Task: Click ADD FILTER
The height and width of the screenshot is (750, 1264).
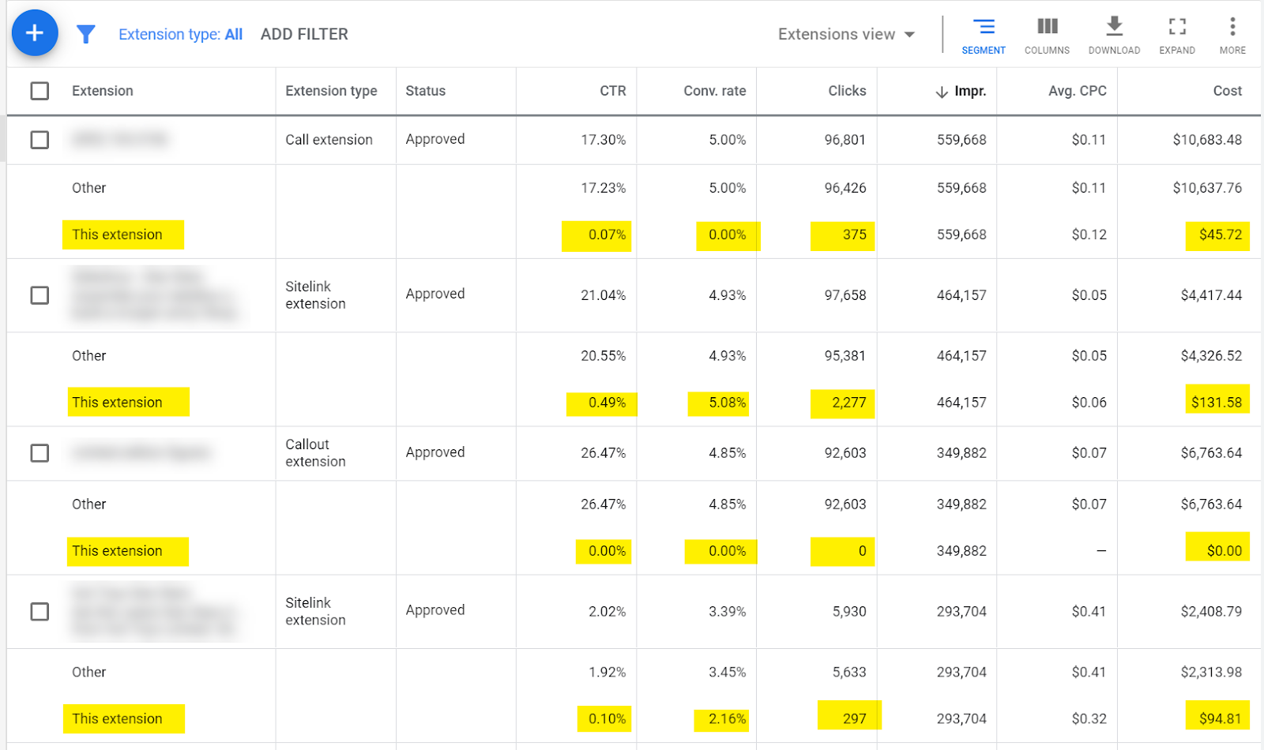Action: 304,34
